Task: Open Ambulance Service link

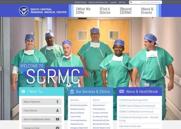Action: pyautogui.click(x=78, y=109)
